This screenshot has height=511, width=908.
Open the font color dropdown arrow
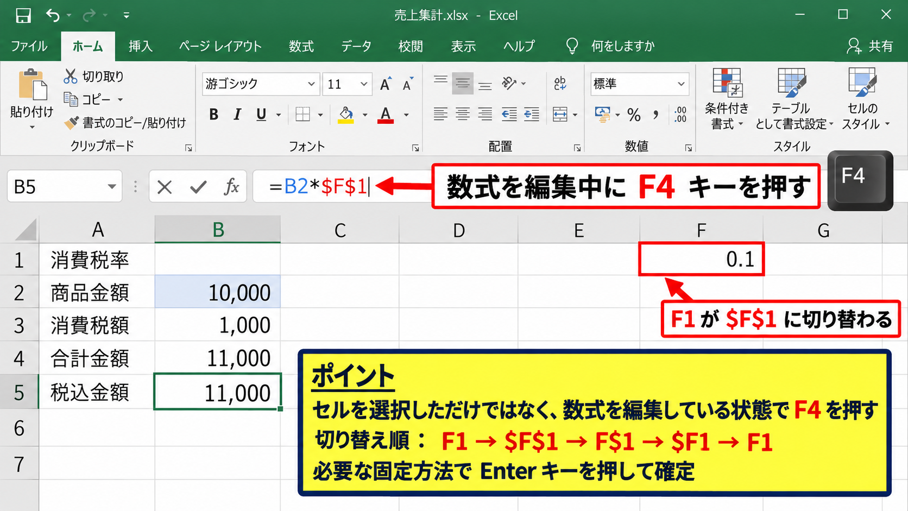tap(406, 115)
